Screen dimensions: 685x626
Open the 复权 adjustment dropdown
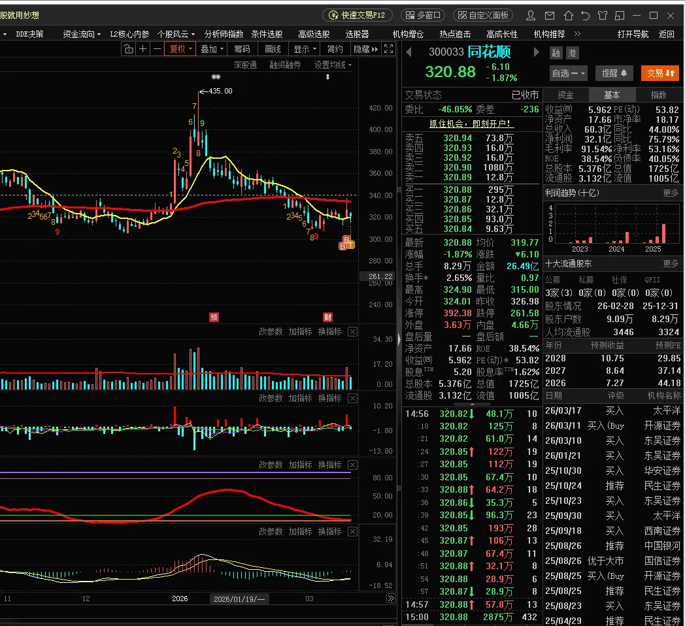[x=180, y=49]
